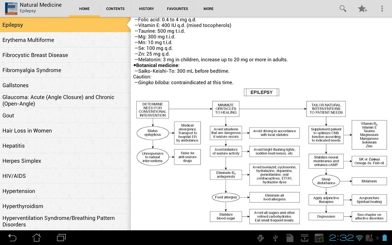Tap the download notification icon
The height and width of the screenshot is (245, 392).
304,238
